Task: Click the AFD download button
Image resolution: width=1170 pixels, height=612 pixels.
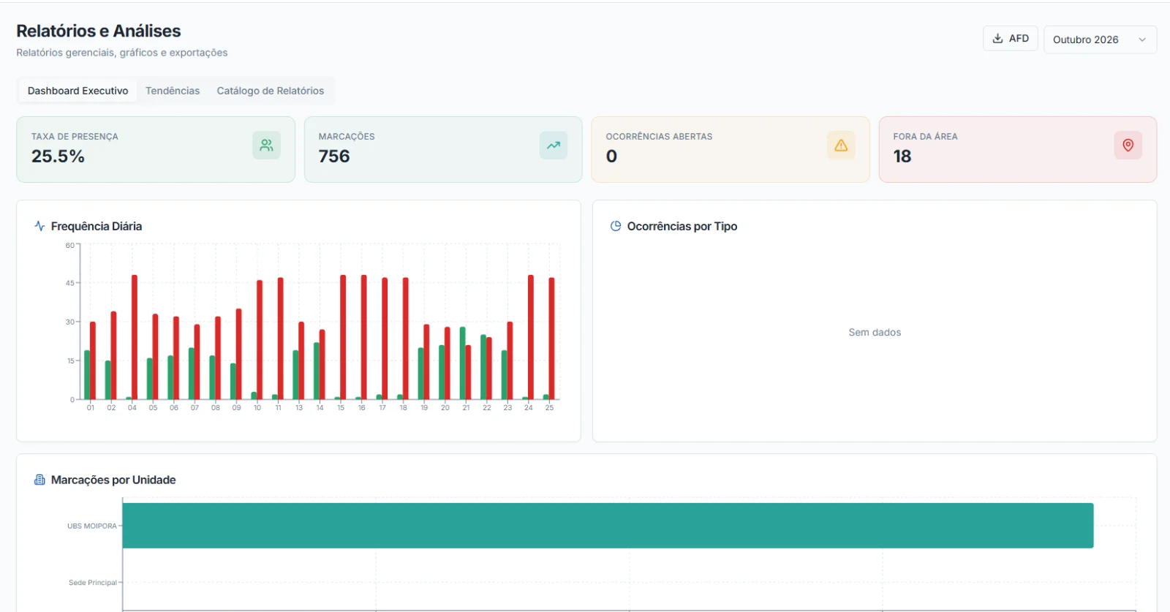Action: (x=1010, y=39)
